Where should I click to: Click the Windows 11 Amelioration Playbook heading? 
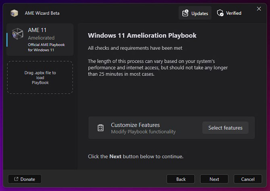point(142,35)
